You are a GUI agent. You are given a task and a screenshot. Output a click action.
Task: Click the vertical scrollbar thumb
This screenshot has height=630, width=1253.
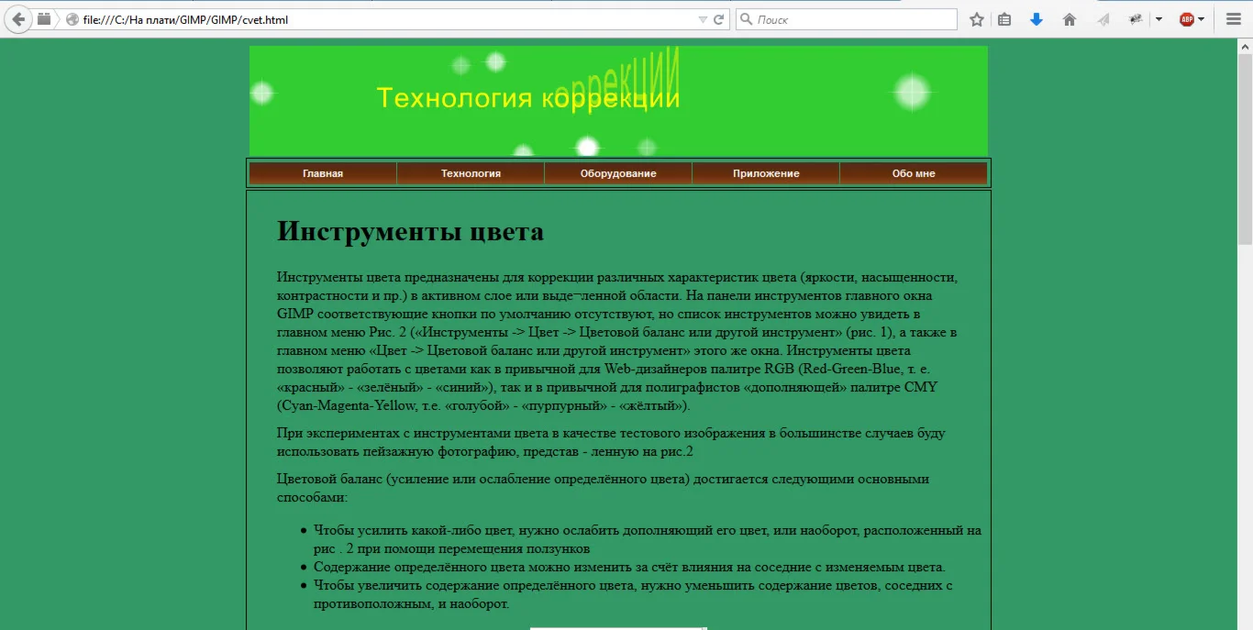coord(1245,149)
